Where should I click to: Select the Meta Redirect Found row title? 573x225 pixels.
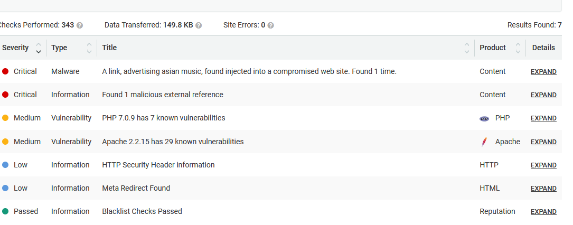136,188
